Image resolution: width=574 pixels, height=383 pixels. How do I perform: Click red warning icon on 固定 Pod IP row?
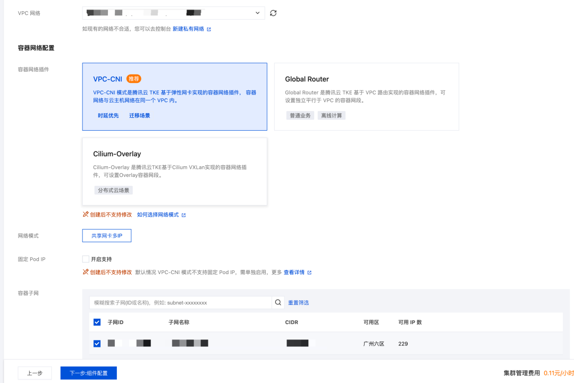pos(86,272)
